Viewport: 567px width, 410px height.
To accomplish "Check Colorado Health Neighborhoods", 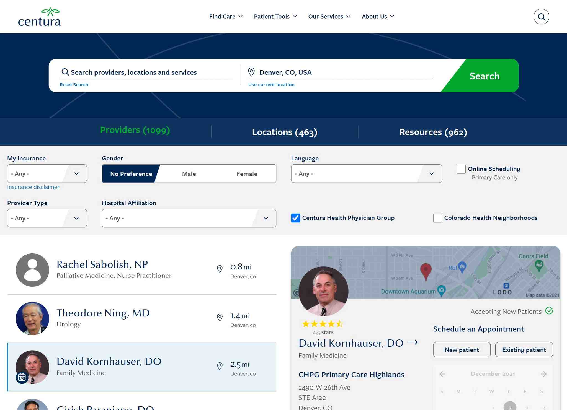I will 437,218.
